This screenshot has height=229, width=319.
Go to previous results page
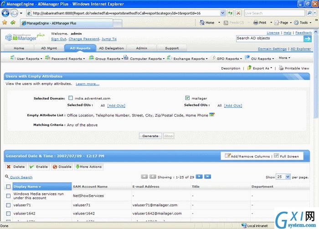(x=153, y=176)
